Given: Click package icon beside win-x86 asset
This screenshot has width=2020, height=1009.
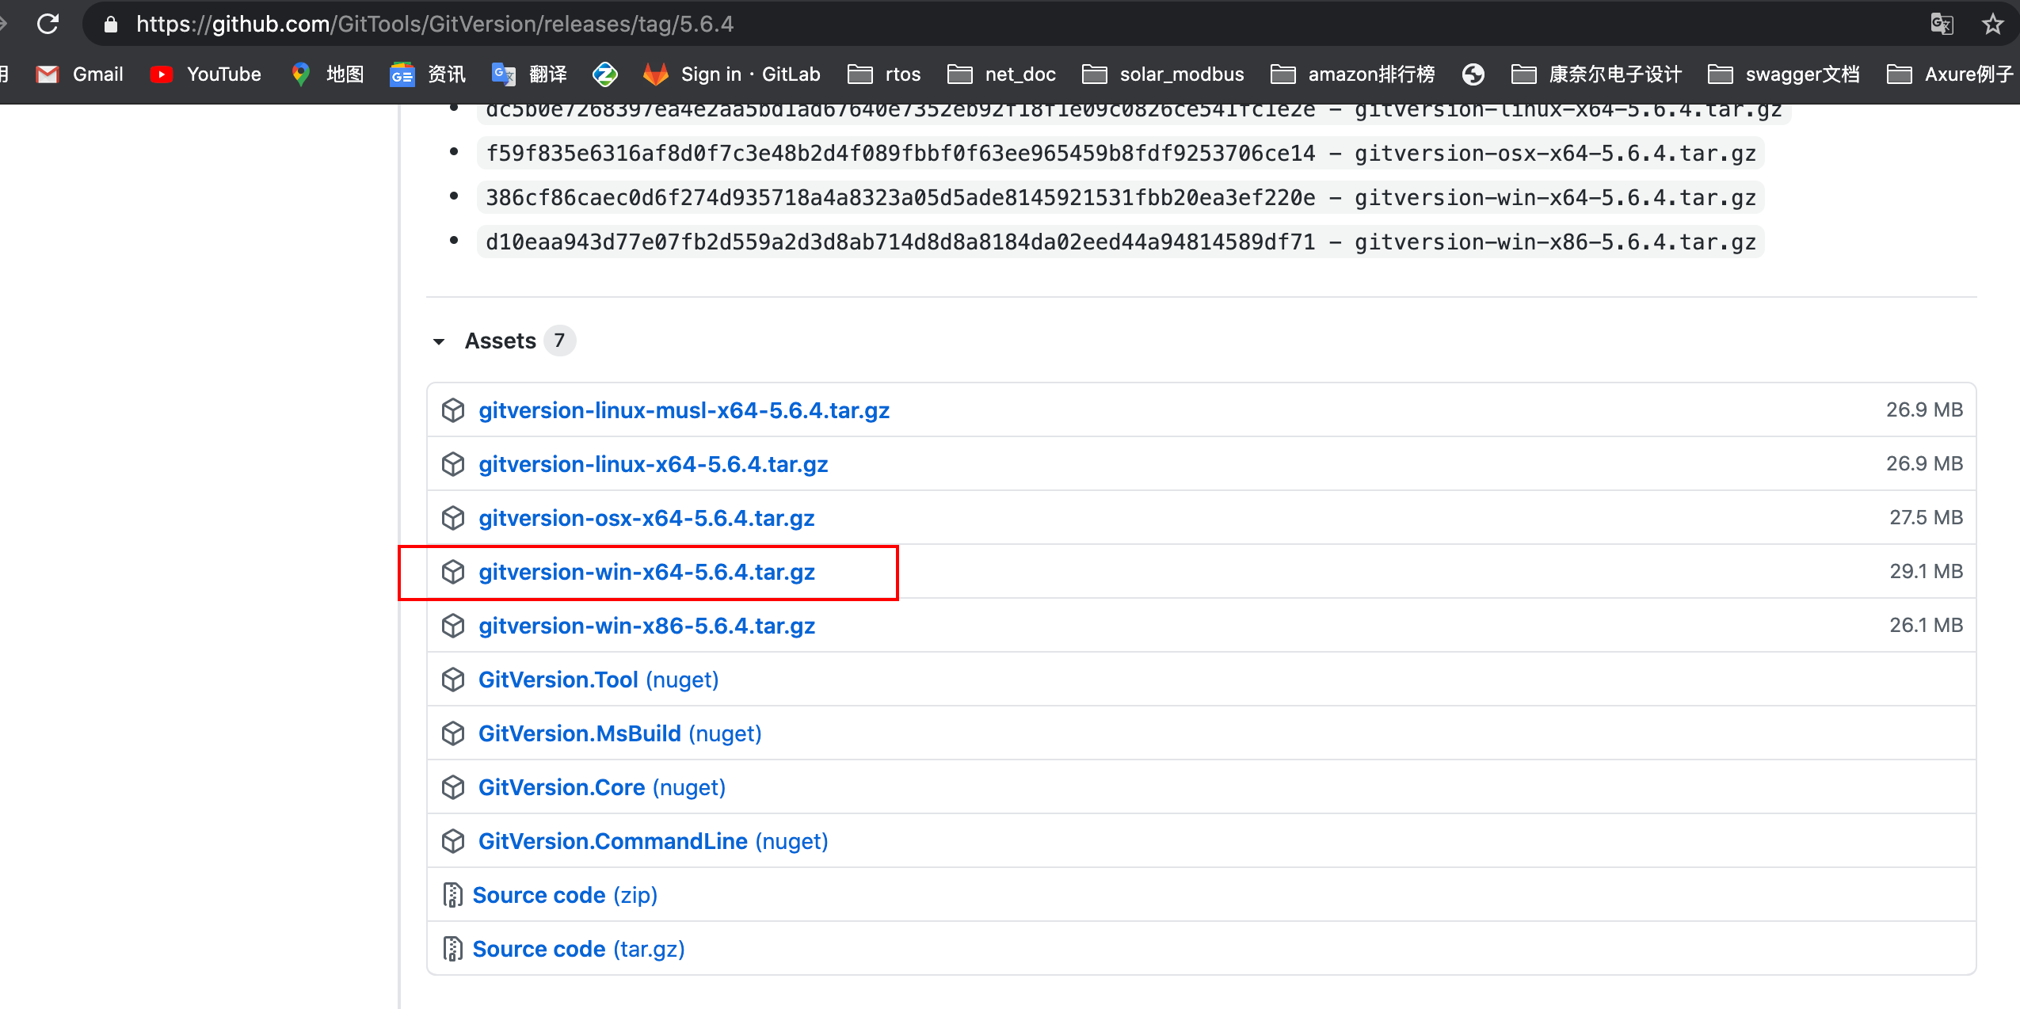Looking at the screenshot, I should coord(453,626).
